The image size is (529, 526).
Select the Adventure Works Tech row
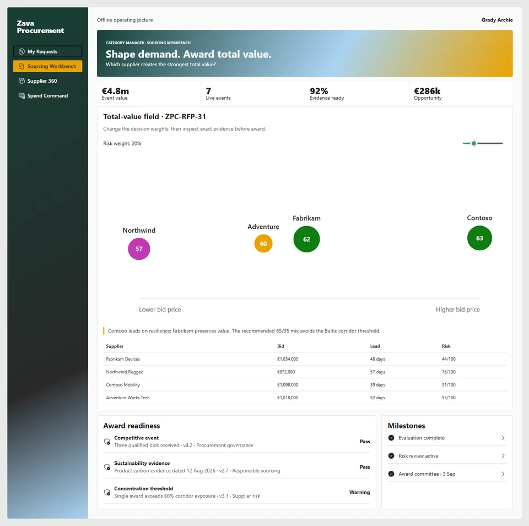305,398
